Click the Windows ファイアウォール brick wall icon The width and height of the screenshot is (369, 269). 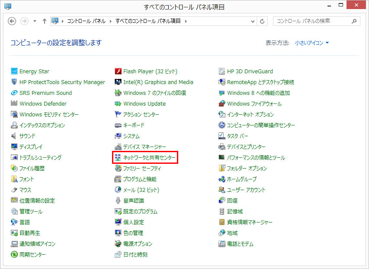tap(221, 103)
